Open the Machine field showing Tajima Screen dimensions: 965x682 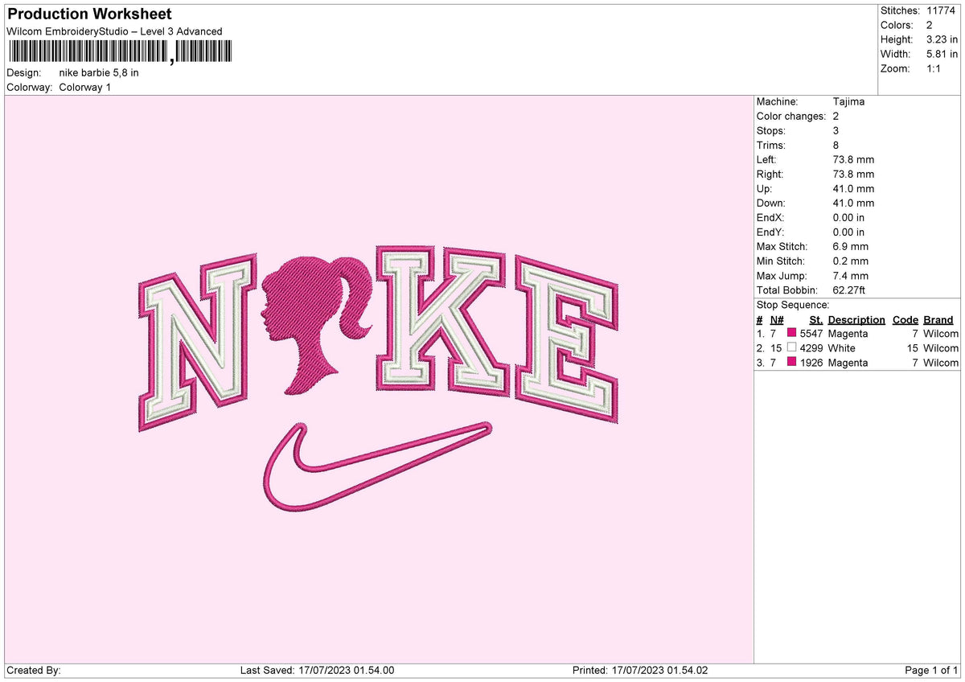coord(850,101)
